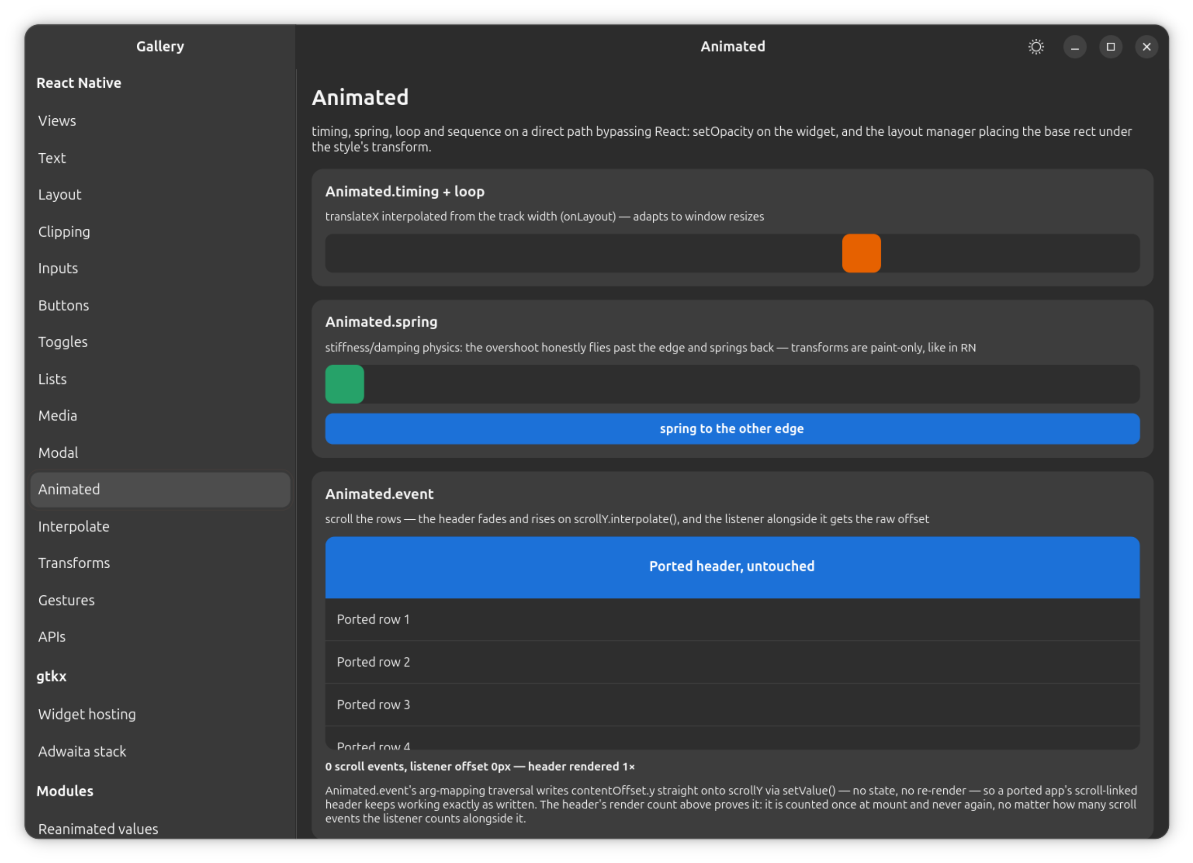This screenshot has height=863, width=1193.
Task: Toggle the light/dark theme sun icon
Action: [x=1036, y=47]
